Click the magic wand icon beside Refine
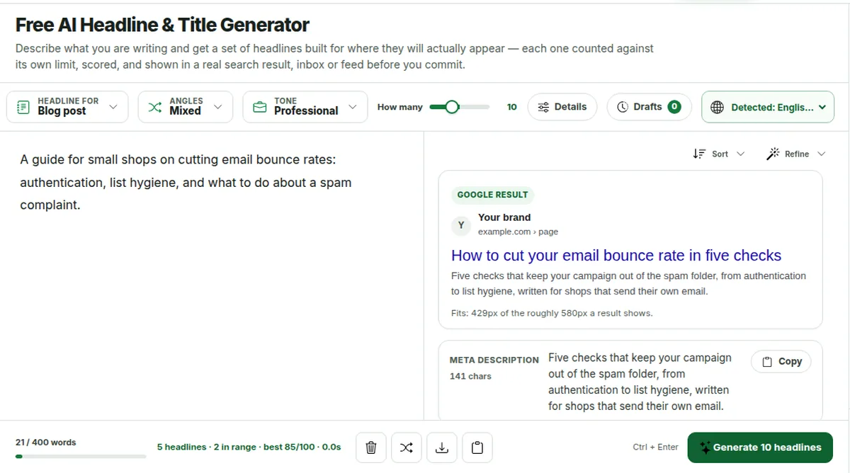Screen dimensions: 850x473 click(773, 154)
